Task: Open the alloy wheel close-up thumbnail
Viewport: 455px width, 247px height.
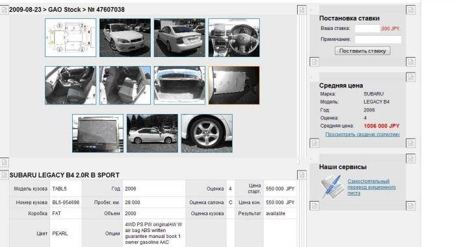Action: tap(207, 134)
